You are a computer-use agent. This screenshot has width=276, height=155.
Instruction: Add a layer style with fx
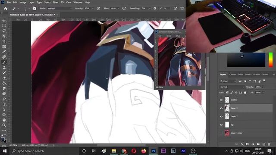coord(242,144)
